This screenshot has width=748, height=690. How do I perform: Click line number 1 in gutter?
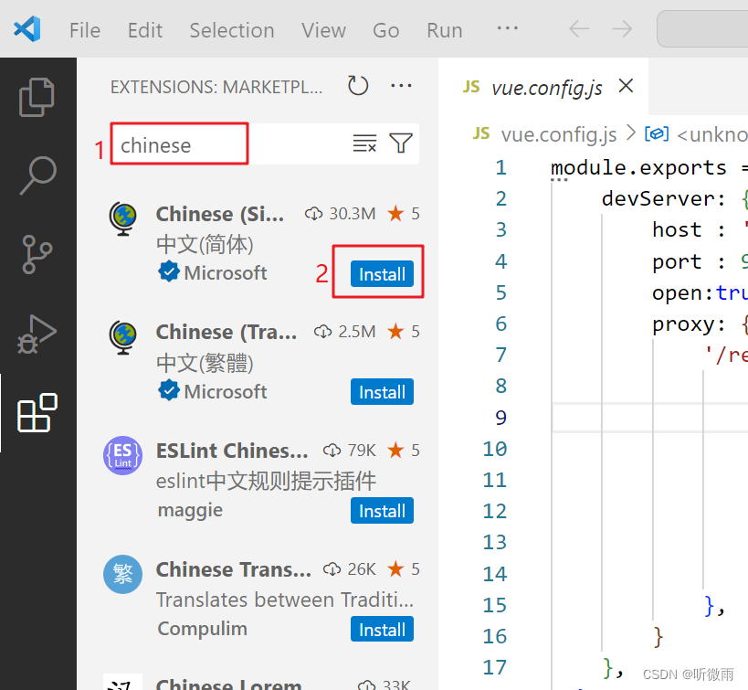pyautogui.click(x=500, y=167)
